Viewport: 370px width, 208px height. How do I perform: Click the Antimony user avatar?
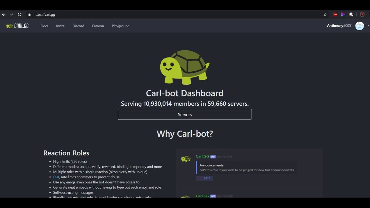click(x=360, y=26)
